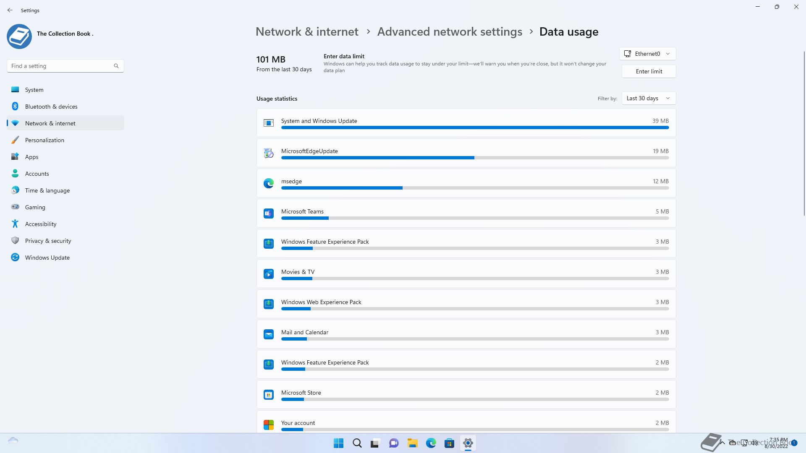The image size is (806, 453).
Task: Click the Windows Update sync icon
Action: point(15,257)
